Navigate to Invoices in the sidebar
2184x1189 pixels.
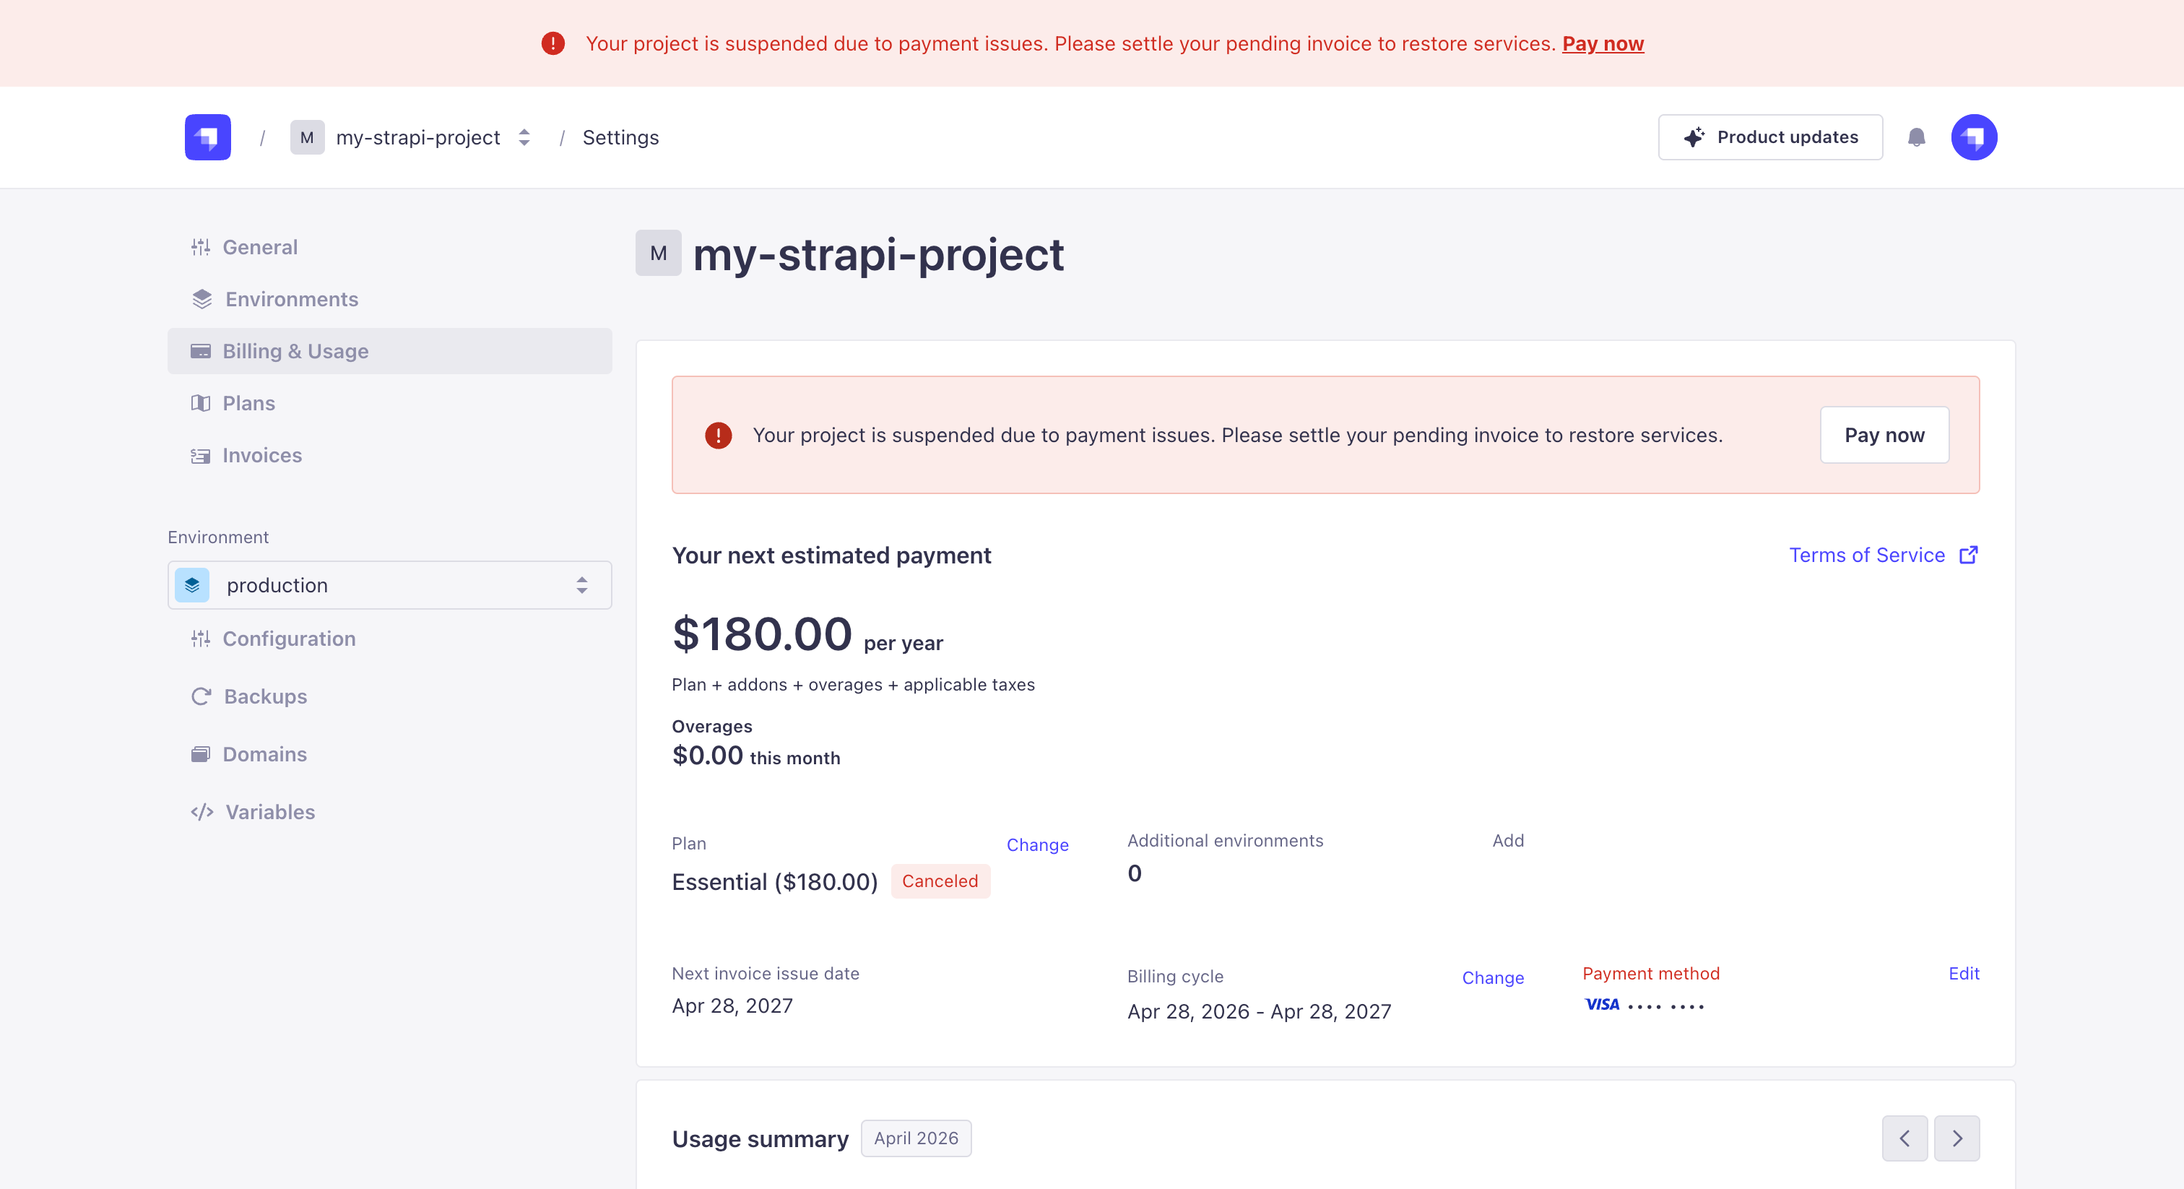coord(262,455)
